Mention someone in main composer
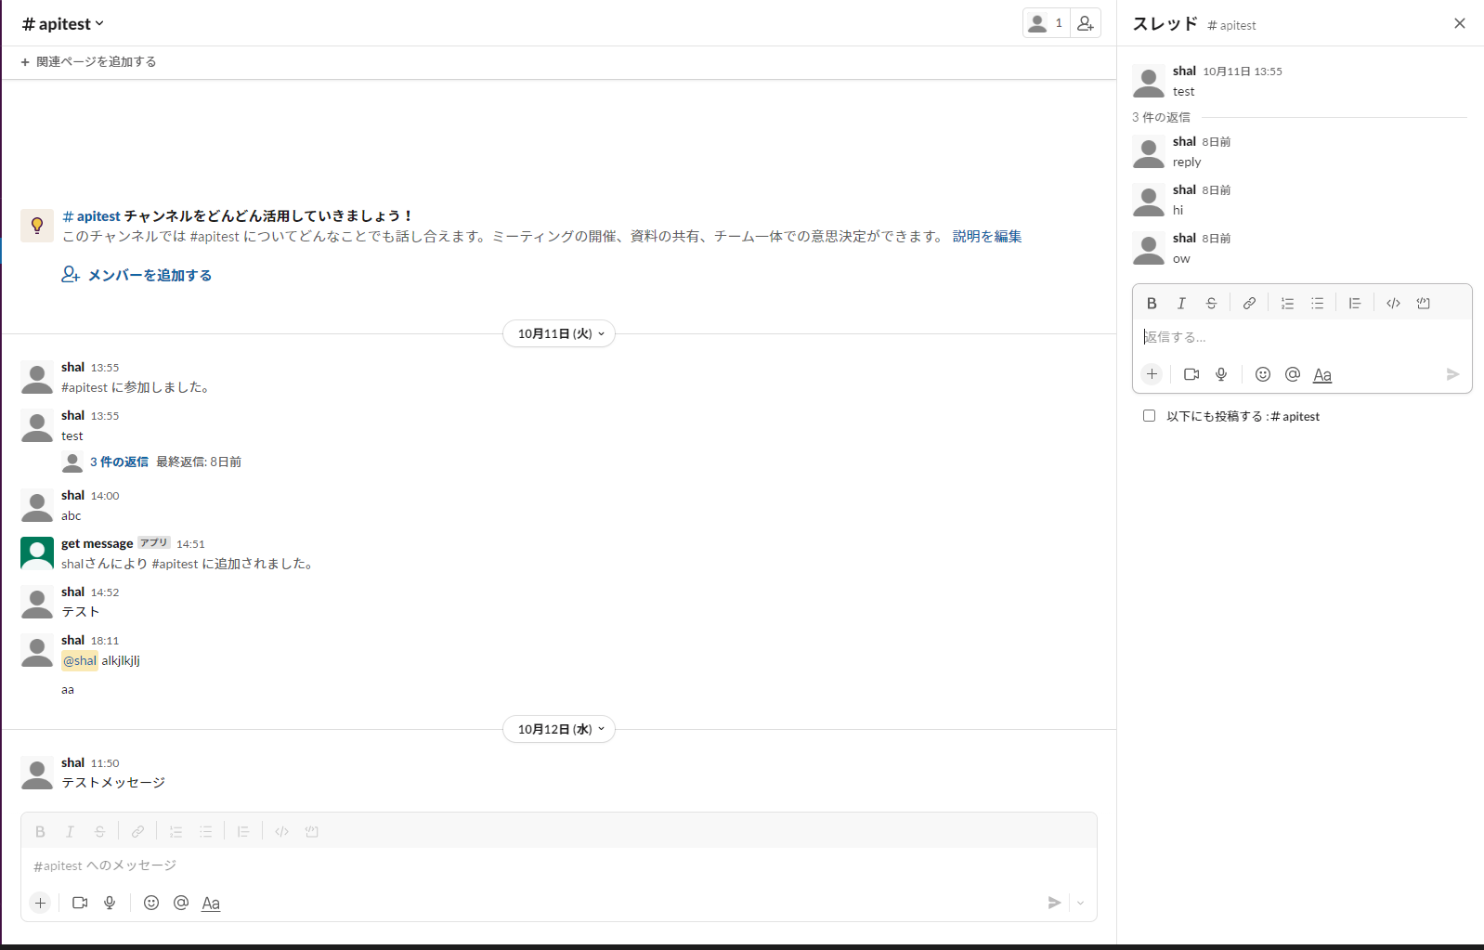 pyautogui.click(x=181, y=903)
